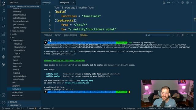
Task: Click the previous revision icon in editor toolbar
Action: click(x=168, y=2)
